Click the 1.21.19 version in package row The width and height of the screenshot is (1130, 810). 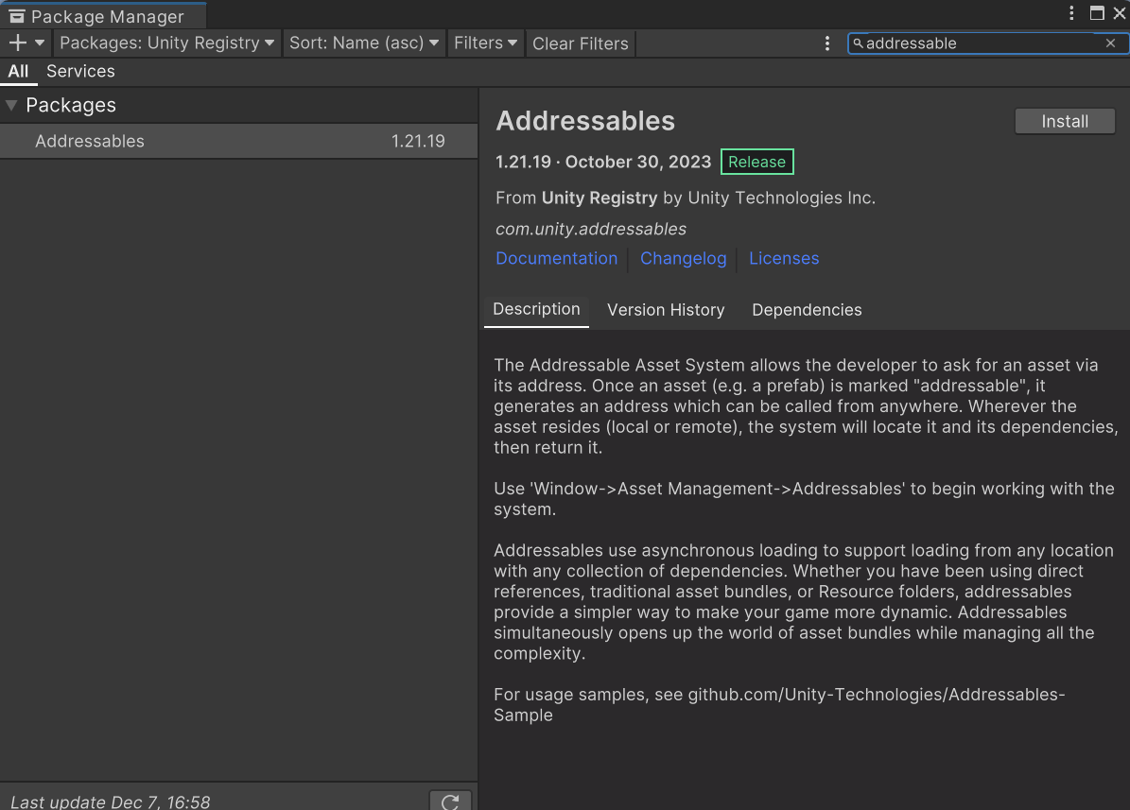(418, 141)
